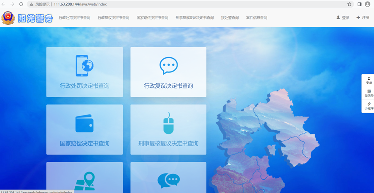The image size is (374, 193).
Task: Click the wallet icon for 国家赔偿决定书查询
Action: point(84,123)
